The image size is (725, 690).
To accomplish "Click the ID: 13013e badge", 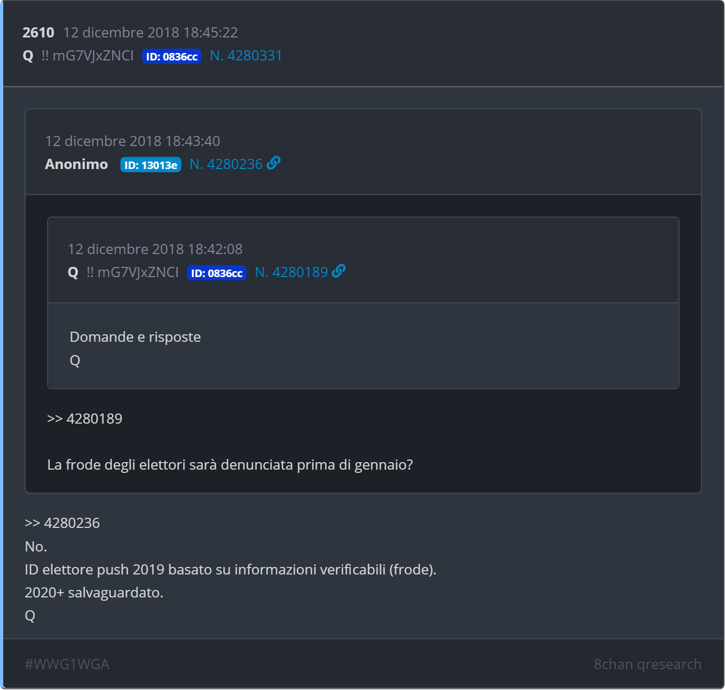I will click(150, 165).
